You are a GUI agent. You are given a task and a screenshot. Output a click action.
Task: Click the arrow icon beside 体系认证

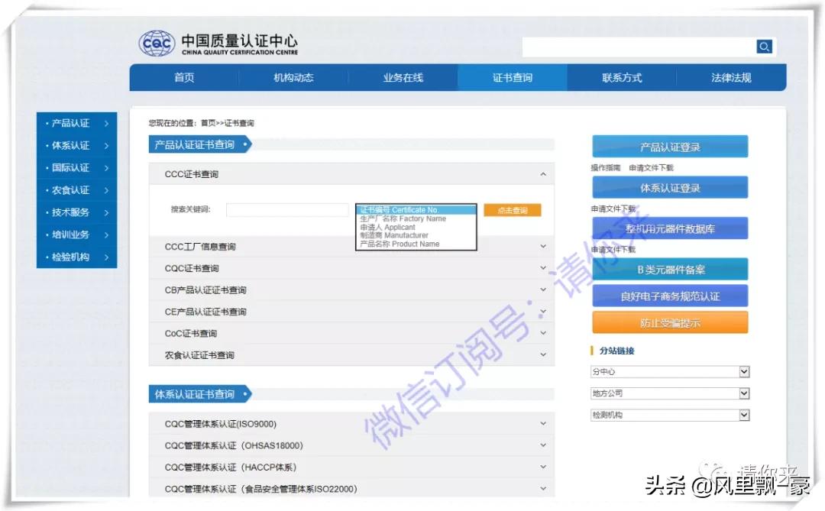tap(107, 145)
